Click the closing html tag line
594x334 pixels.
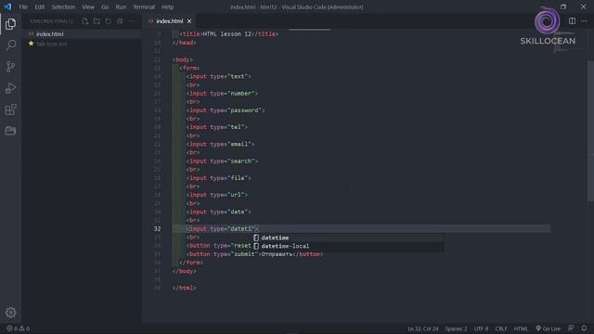184,288
